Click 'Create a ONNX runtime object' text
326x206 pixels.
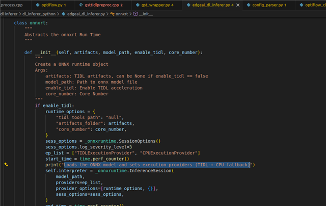click(71, 64)
